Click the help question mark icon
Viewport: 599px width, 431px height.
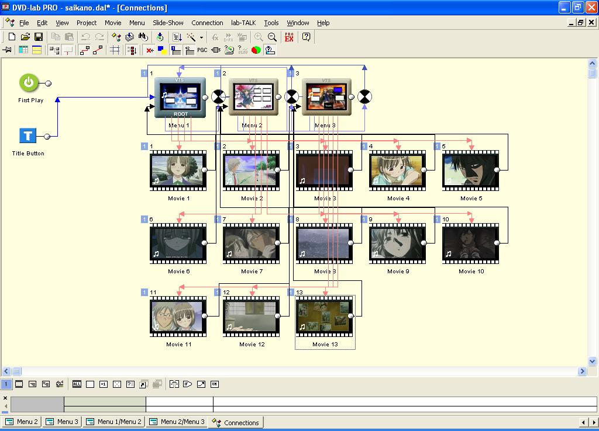(x=306, y=37)
